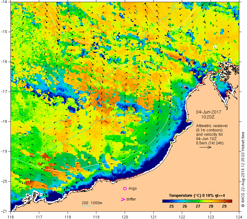Click the '0.5m/s (1kt 24h)' caption text
The width and height of the screenshot is (247, 219).
point(210,143)
